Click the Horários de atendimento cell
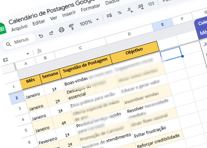 tap(107, 141)
